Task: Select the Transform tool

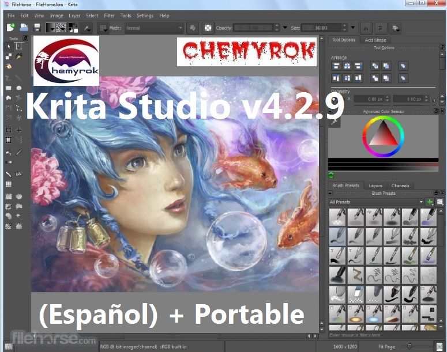Action: (x=9, y=140)
